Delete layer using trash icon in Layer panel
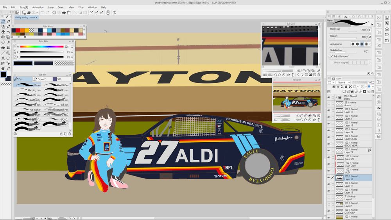 [x=373, y=91]
